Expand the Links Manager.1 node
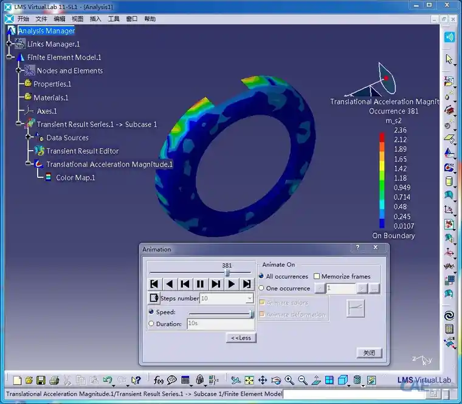 (x=9, y=44)
